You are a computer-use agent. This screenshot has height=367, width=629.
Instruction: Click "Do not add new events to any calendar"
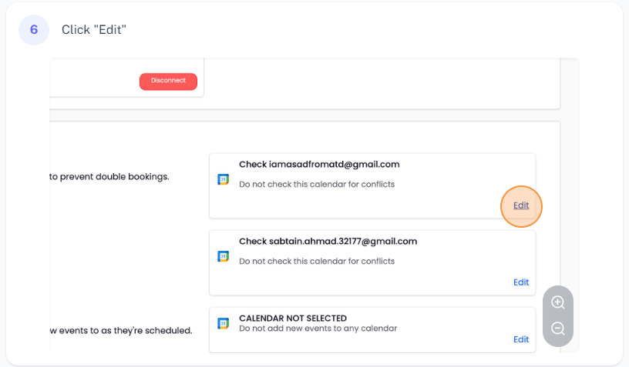[x=318, y=329]
